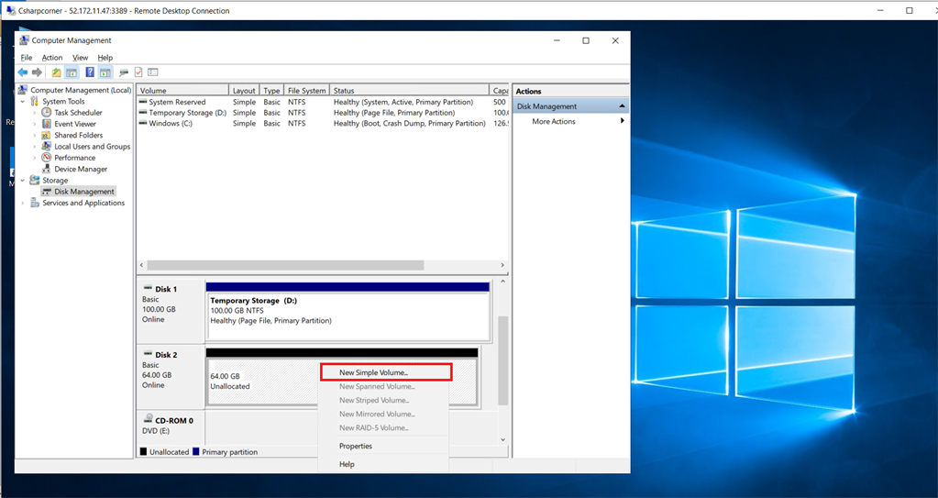The width and height of the screenshot is (938, 498).
Task: Click the Computer Management (Local) root icon
Action: pyautogui.click(x=23, y=90)
